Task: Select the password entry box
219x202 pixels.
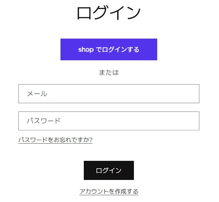Action: [x=109, y=121]
